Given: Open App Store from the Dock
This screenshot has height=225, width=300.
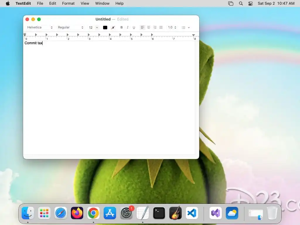Looking at the screenshot, I should pyautogui.click(x=110, y=213).
